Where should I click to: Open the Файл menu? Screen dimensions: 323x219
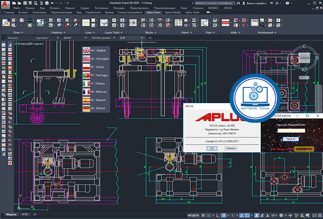pos(17,8)
